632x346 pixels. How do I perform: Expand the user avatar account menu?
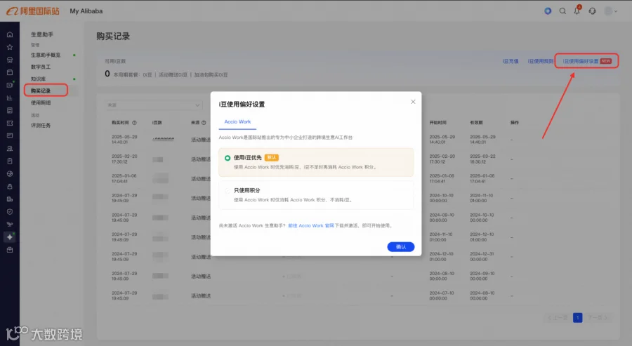pyautogui.click(x=611, y=11)
